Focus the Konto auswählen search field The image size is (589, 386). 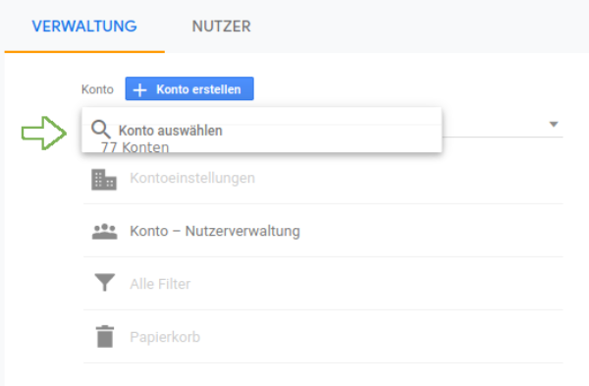[x=261, y=130]
